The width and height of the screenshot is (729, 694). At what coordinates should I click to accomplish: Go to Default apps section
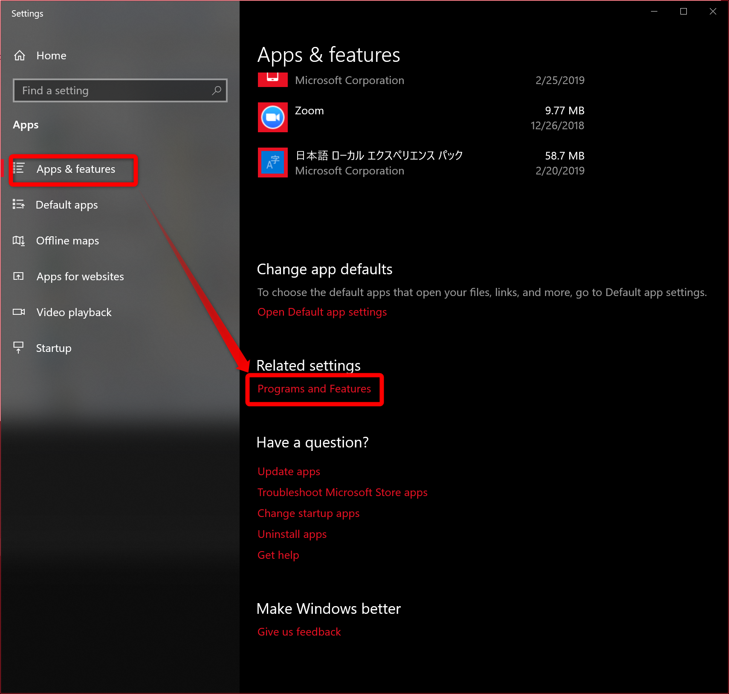point(67,205)
